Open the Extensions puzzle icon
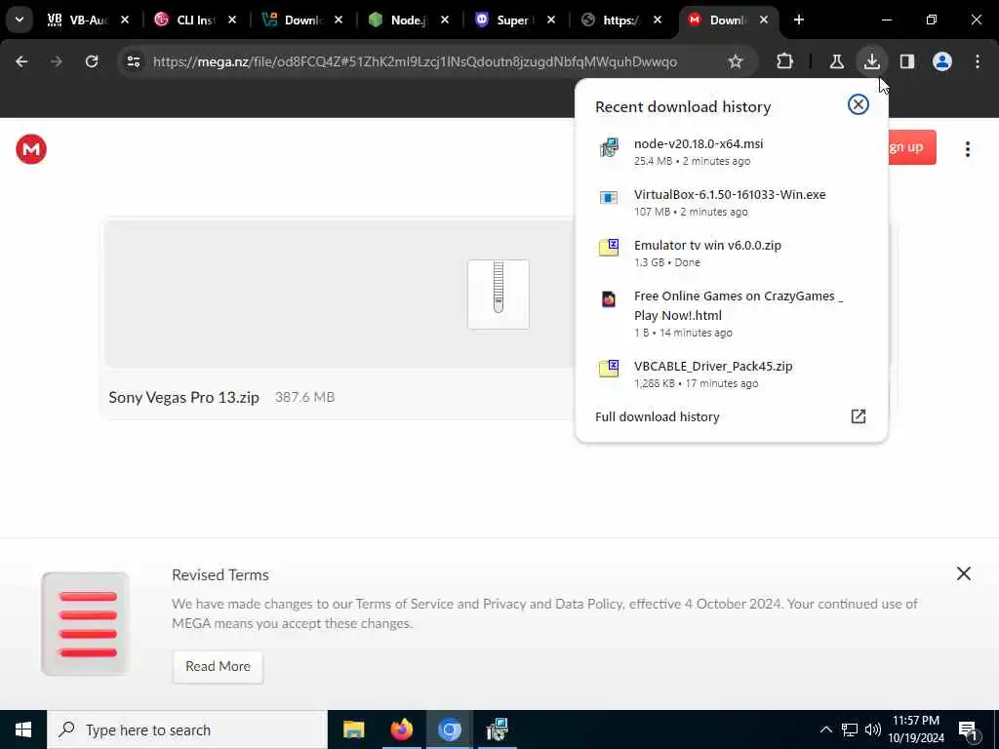This screenshot has height=749, width=999. coord(785,61)
